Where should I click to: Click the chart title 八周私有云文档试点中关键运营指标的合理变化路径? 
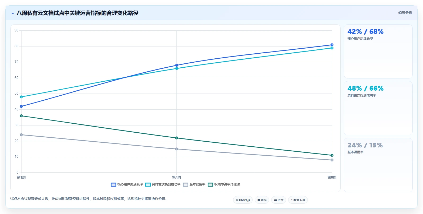pyautogui.click(x=77, y=13)
